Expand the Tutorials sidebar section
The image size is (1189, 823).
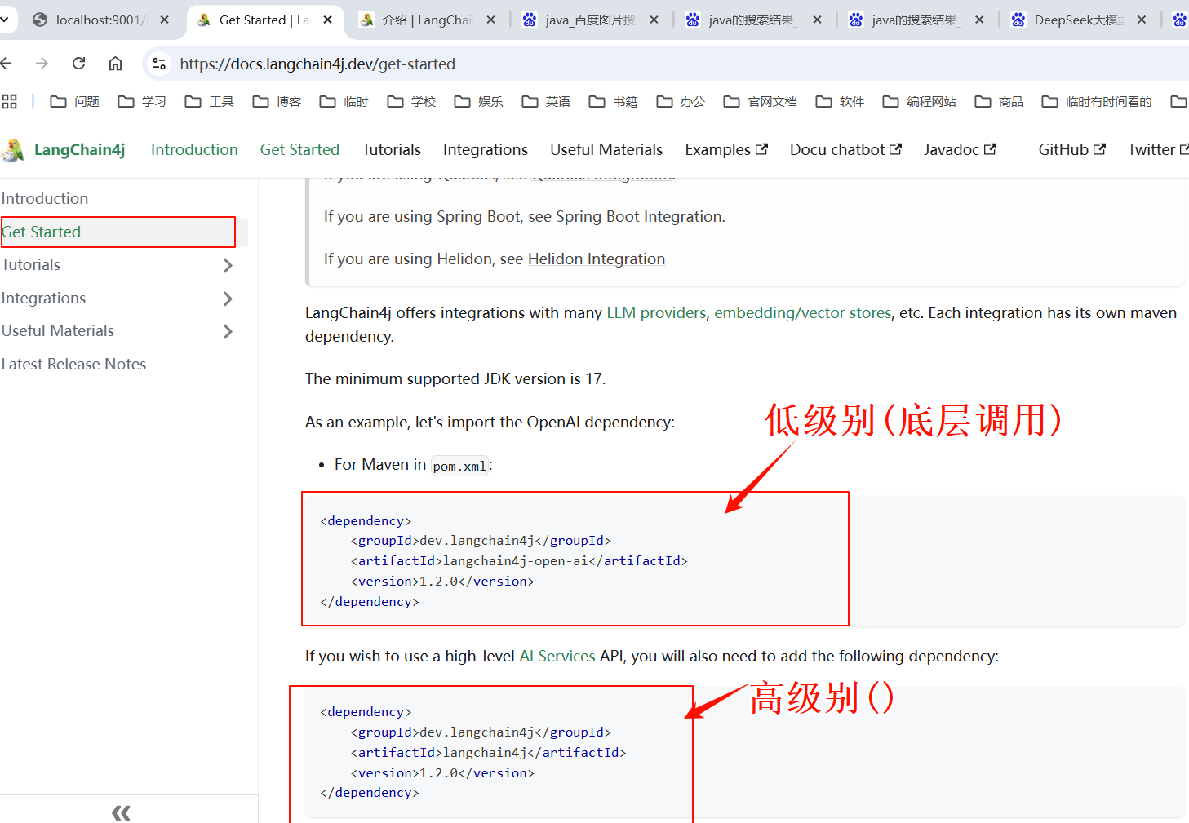pos(228,265)
